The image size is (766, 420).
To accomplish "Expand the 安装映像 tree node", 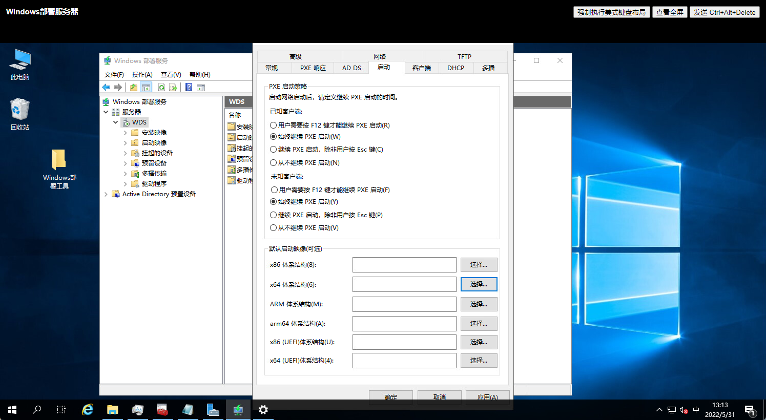I will point(126,132).
